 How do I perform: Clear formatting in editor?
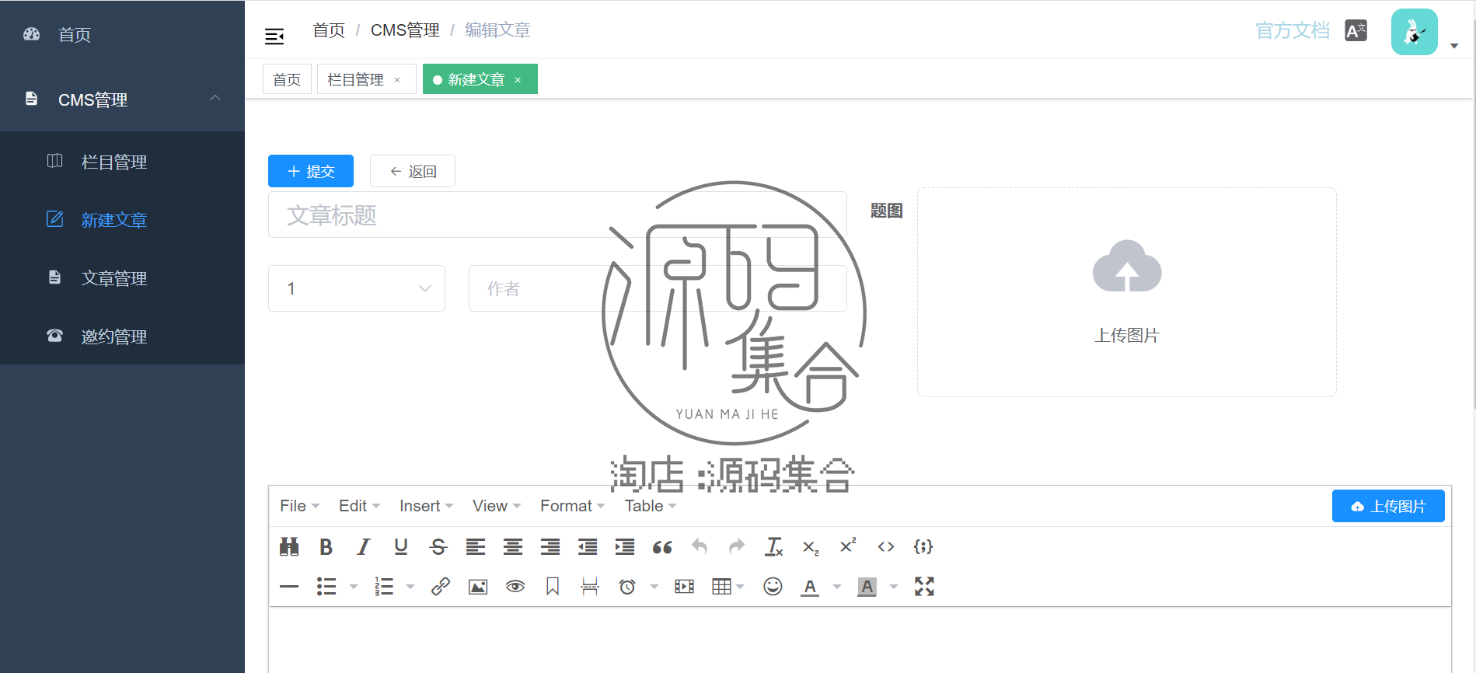pos(774,547)
